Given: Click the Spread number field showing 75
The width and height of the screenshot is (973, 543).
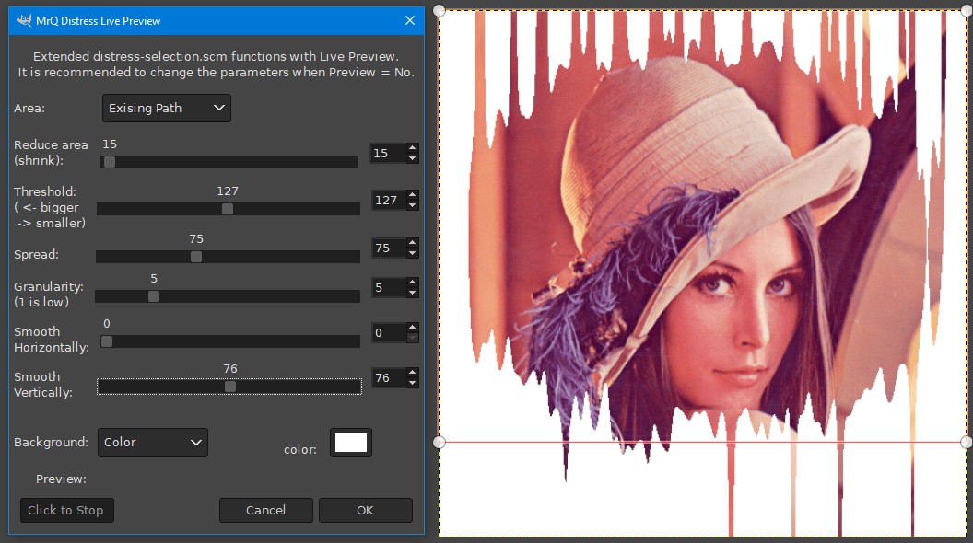Looking at the screenshot, I should point(389,248).
